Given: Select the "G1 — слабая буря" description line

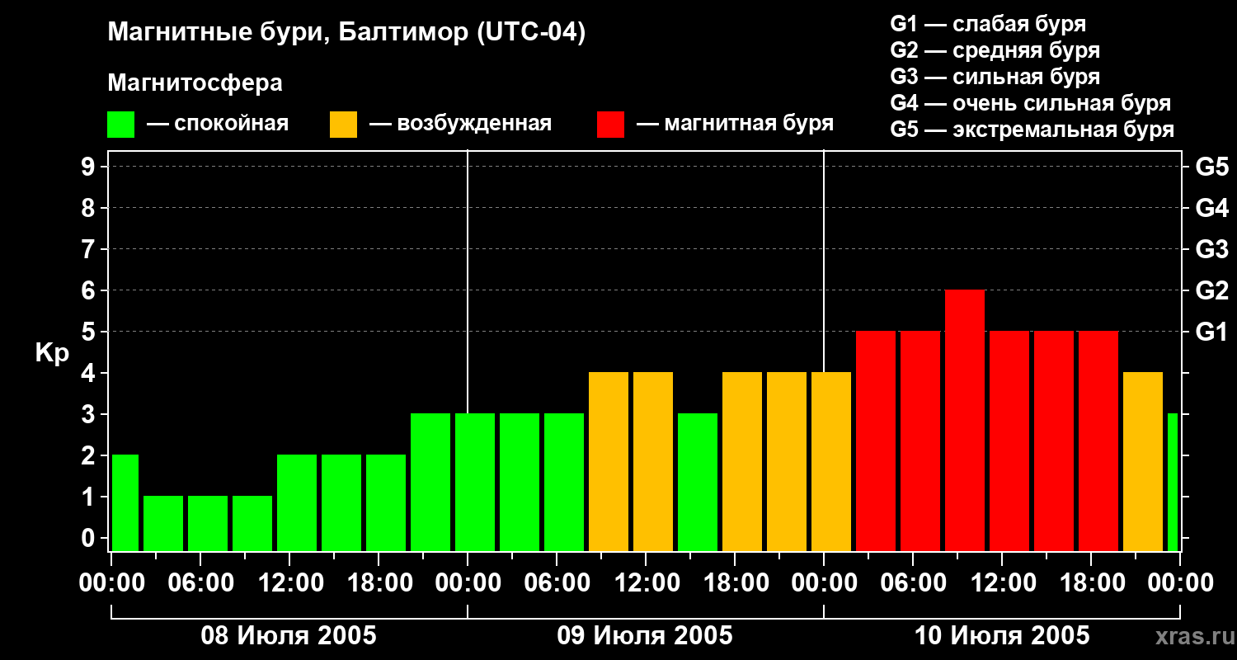Looking at the screenshot, I should 988,24.
